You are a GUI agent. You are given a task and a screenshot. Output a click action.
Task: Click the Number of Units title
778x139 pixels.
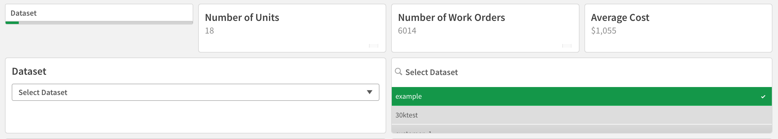(x=242, y=18)
